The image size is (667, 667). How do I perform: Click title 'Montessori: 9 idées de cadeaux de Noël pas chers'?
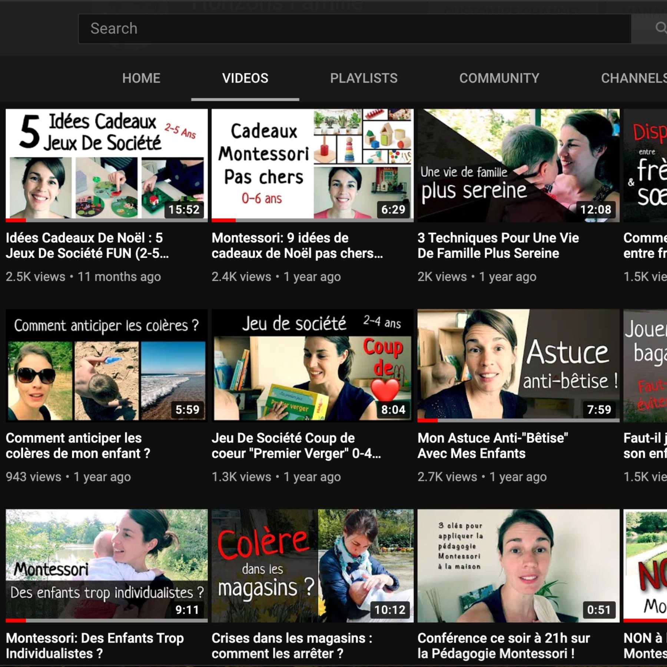[x=298, y=245]
